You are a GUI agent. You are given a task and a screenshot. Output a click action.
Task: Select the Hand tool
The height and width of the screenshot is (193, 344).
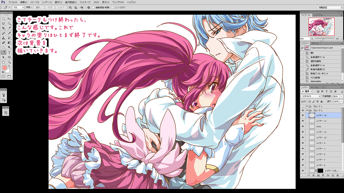click(x=3, y=62)
